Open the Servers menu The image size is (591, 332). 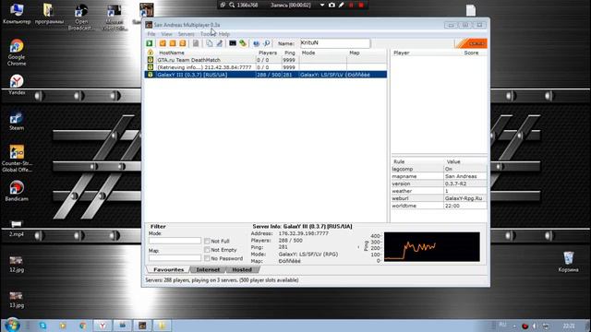(x=187, y=34)
